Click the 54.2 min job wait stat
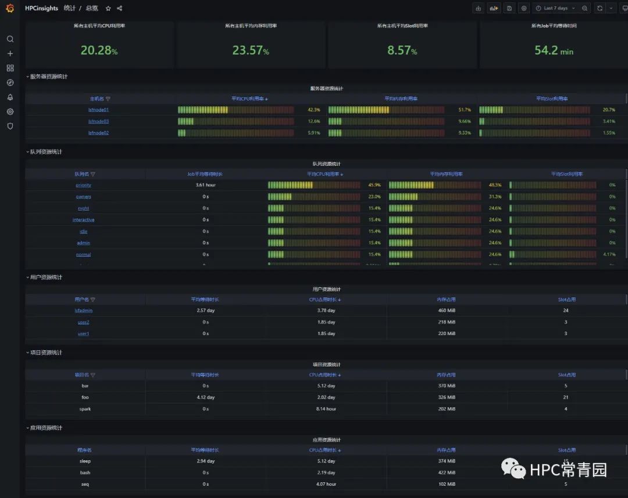Viewport: 628px width, 498px height. (x=554, y=50)
